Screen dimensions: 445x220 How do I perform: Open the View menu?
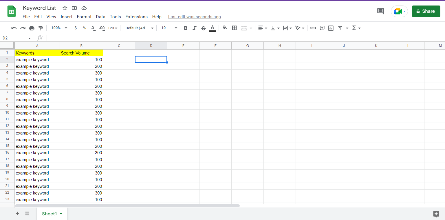pos(51,17)
